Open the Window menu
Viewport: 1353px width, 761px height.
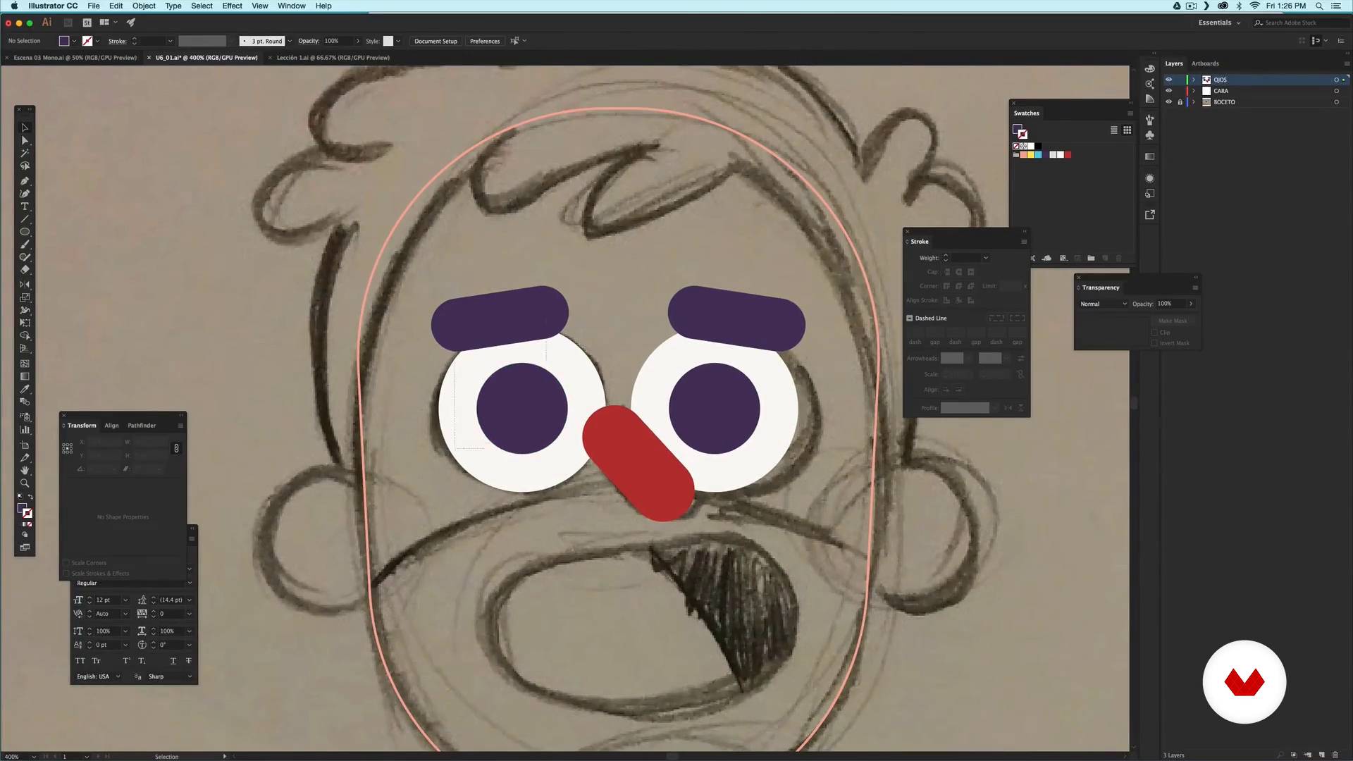point(291,6)
